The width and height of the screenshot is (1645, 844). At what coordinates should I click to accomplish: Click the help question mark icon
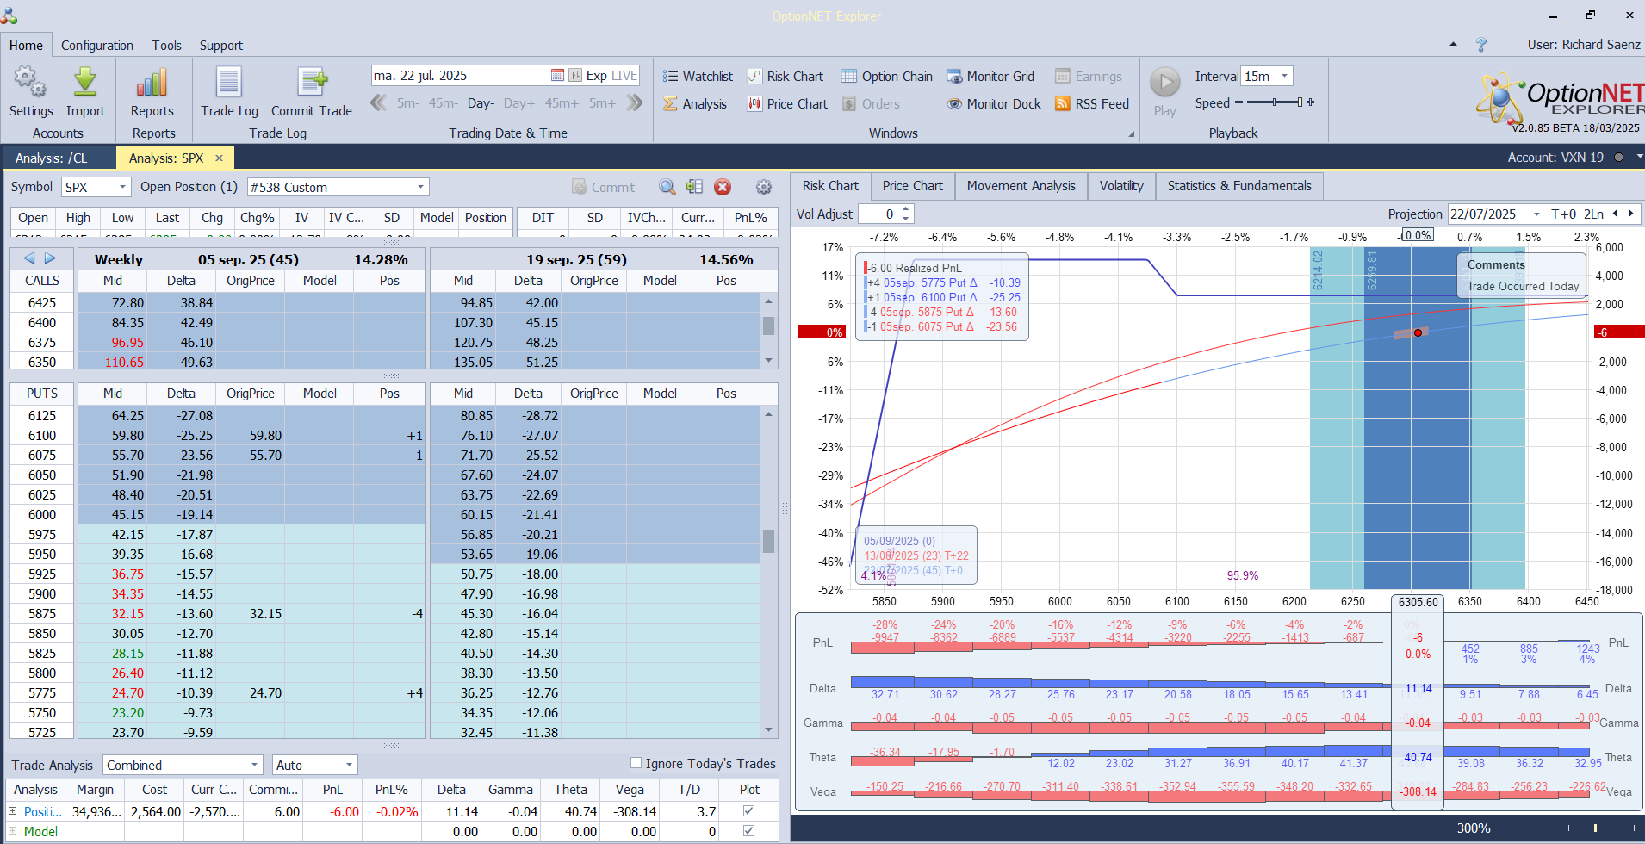coord(1481,45)
